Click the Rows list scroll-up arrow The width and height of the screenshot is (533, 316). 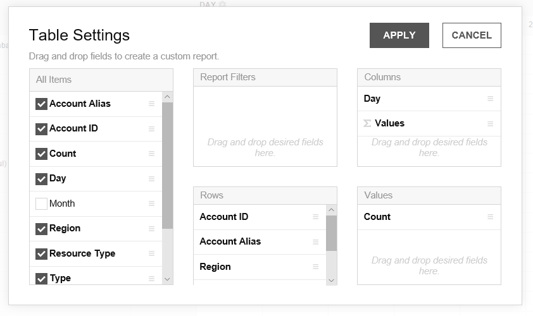point(331,210)
